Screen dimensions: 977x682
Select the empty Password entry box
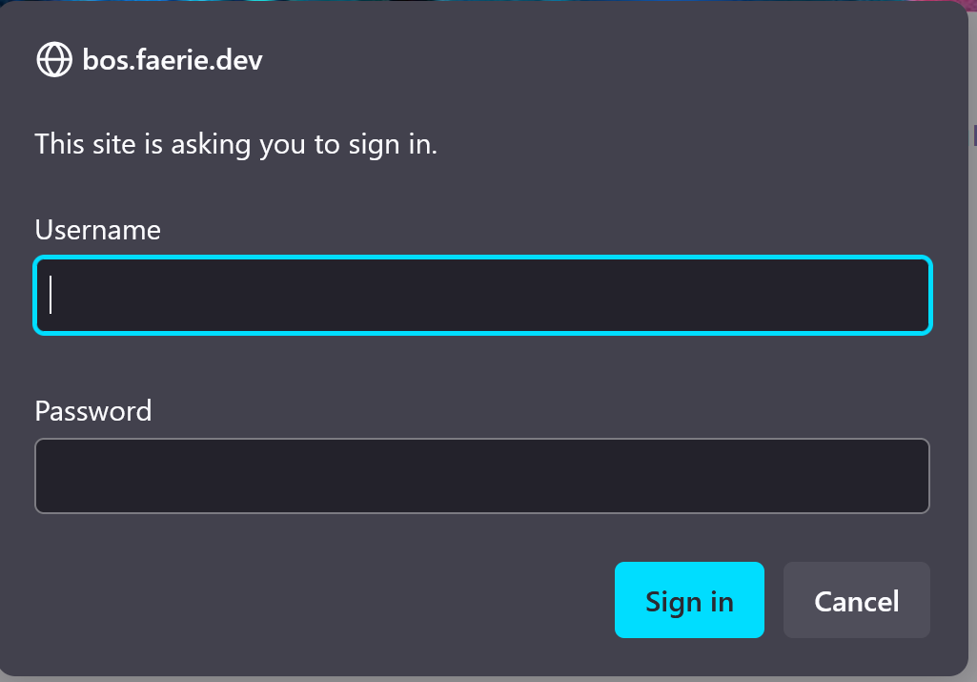pyautogui.click(x=481, y=475)
